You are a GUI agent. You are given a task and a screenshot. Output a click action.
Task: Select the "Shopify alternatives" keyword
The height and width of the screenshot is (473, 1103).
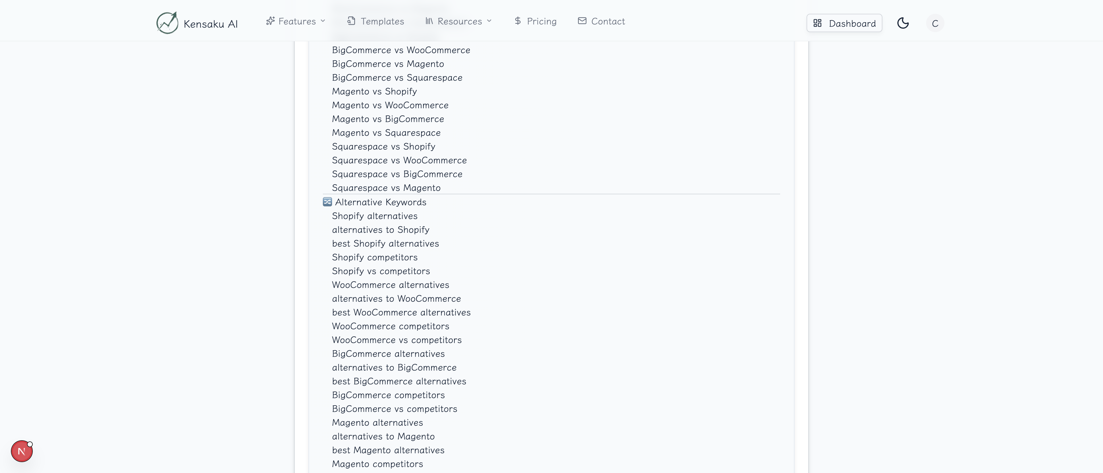point(374,216)
